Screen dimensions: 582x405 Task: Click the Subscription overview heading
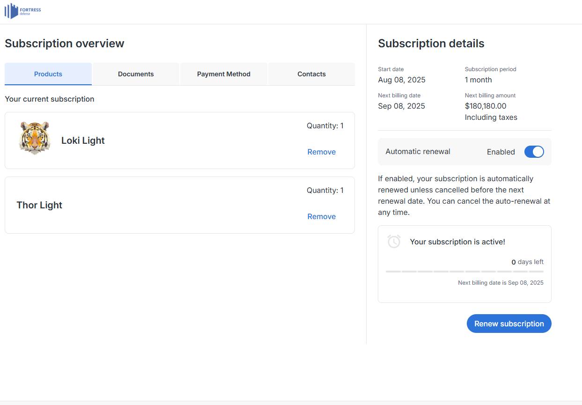pos(65,44)
